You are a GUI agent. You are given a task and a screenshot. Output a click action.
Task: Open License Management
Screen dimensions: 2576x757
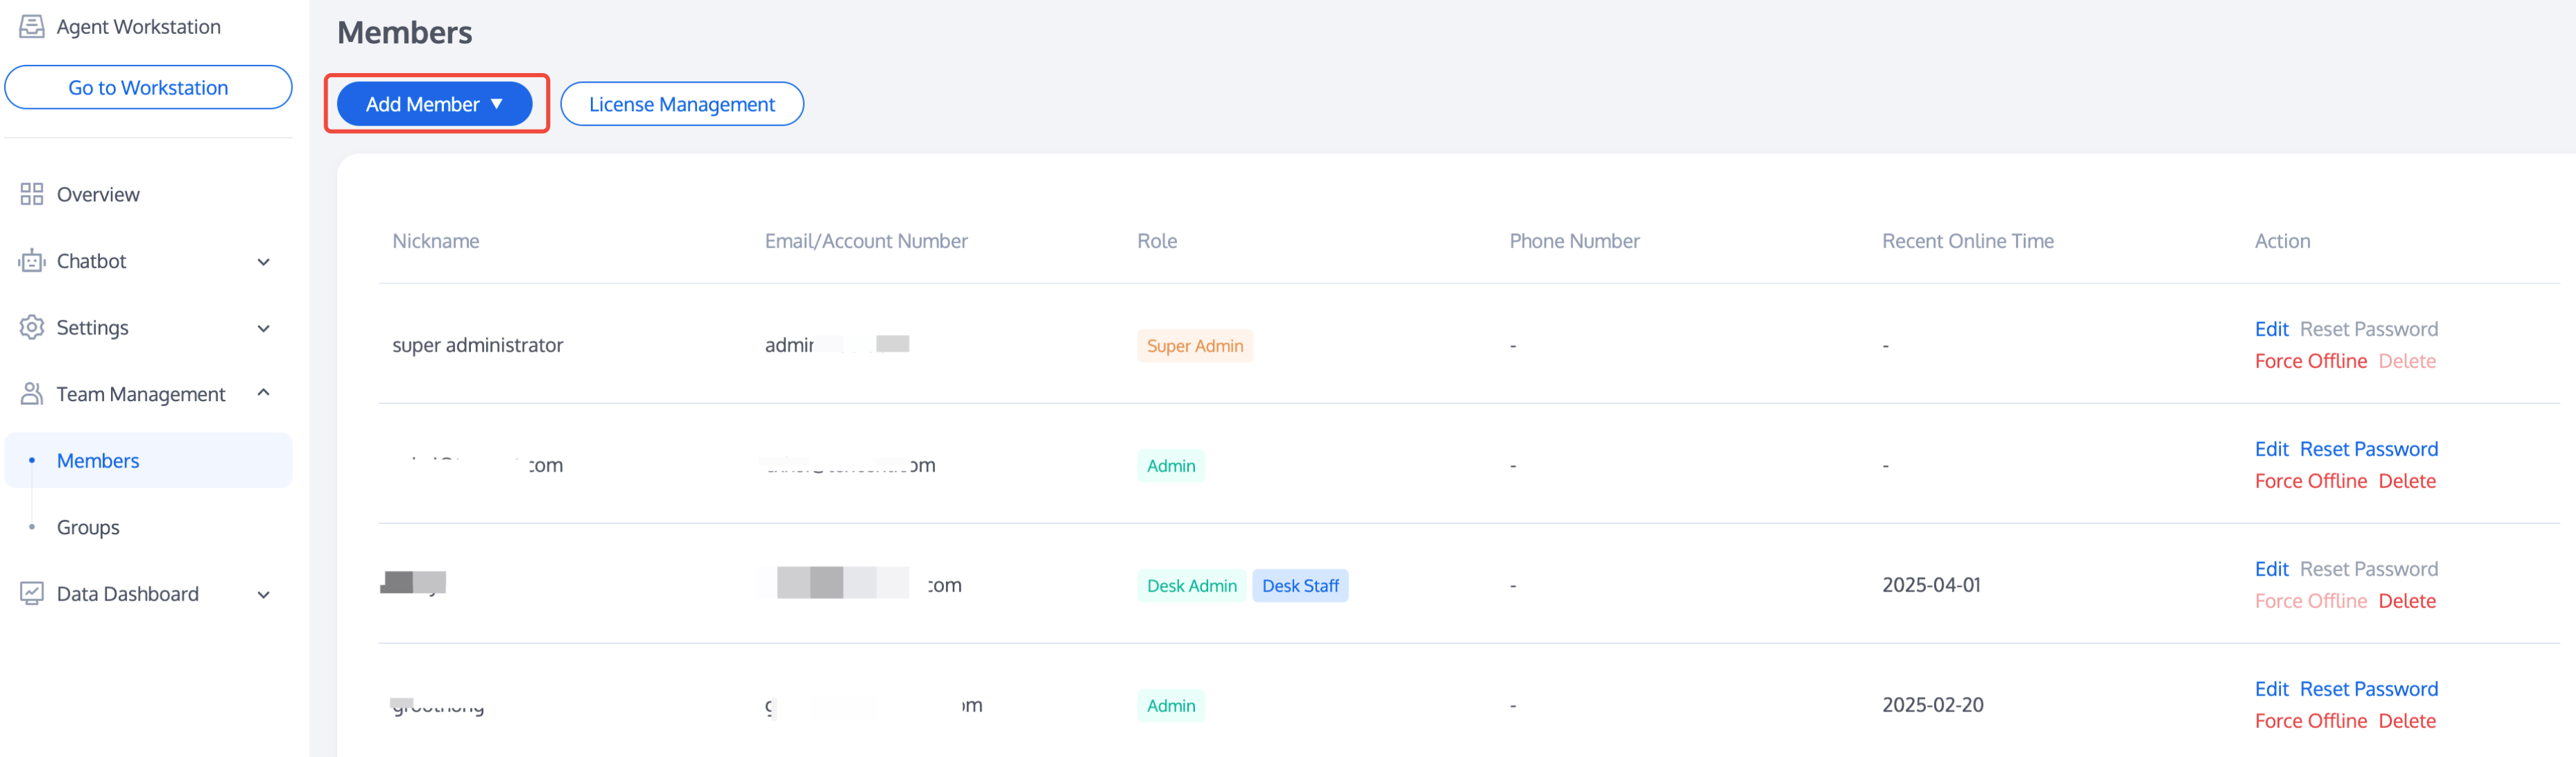pyautogui.click(x=681, y=104)
